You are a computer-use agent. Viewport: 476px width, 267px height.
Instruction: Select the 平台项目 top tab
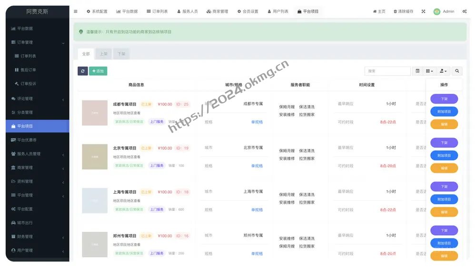308,11
